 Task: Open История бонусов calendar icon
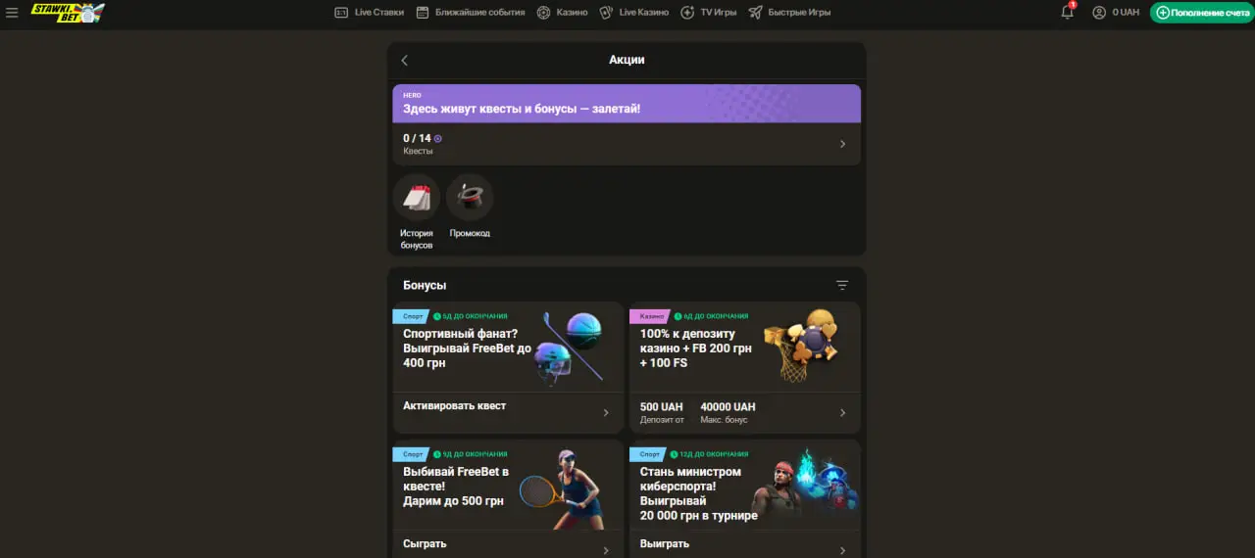[x=417, y=198]
